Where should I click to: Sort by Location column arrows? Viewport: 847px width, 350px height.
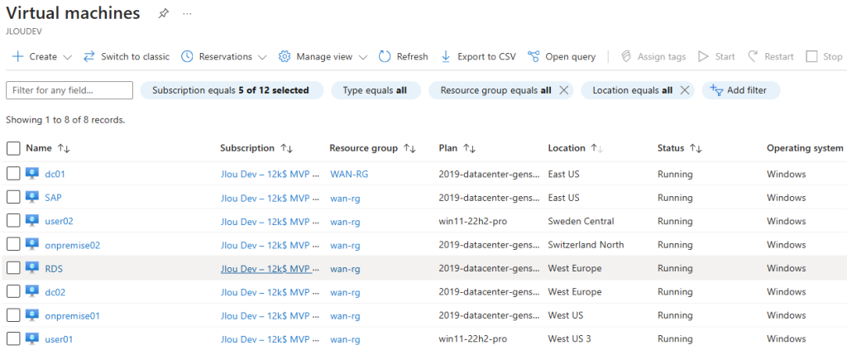click(x=597, y=149)
